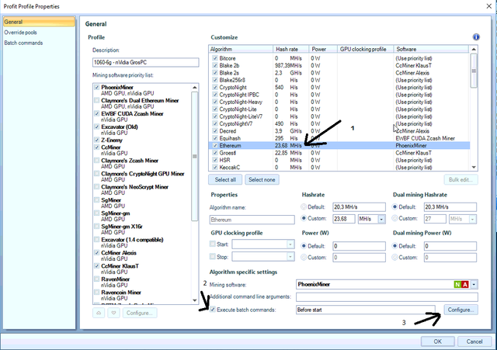Click the custom hashrate value field 23,68

[x=344, y=219]
